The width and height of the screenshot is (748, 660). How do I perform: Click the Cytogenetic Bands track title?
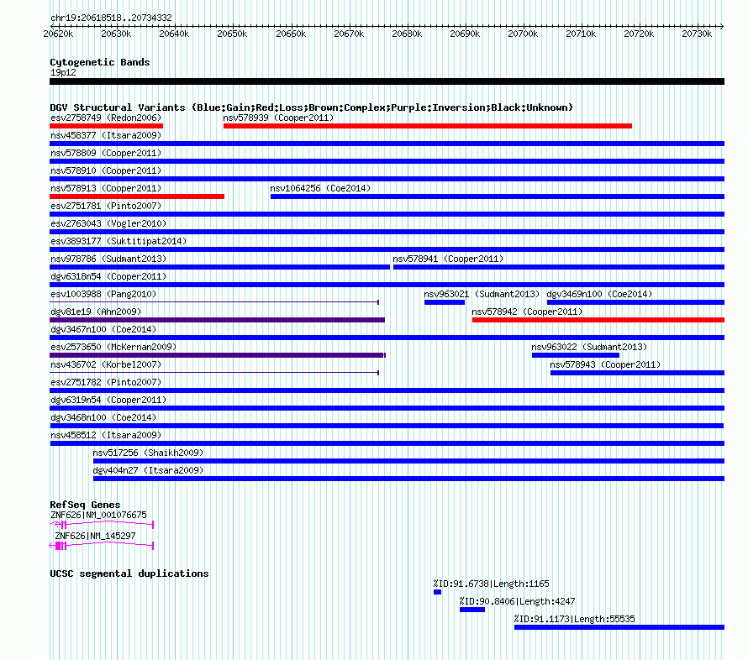[x=100, y=62]
